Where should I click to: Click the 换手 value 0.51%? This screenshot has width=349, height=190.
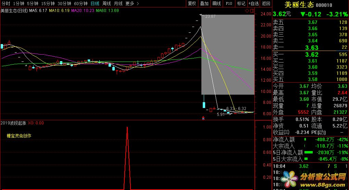[x=302, y=119]
